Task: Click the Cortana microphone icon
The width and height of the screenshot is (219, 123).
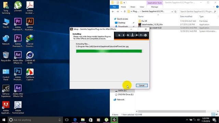Action: click(x=60, y=120)
